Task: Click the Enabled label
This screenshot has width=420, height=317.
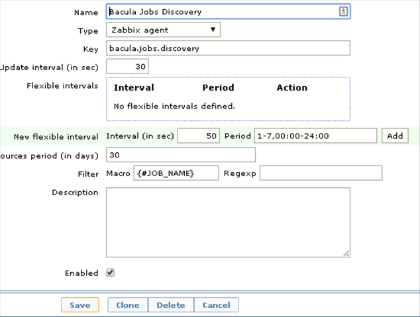Action: pyautogui.click(x=81, y=273)
